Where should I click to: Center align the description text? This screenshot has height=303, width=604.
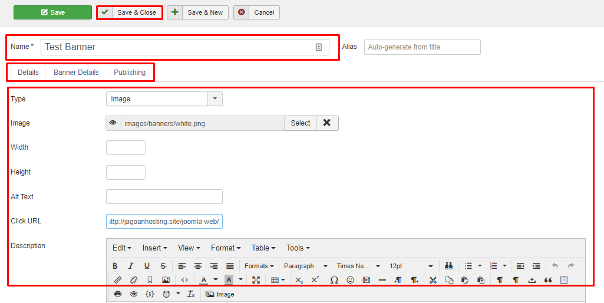198,266
